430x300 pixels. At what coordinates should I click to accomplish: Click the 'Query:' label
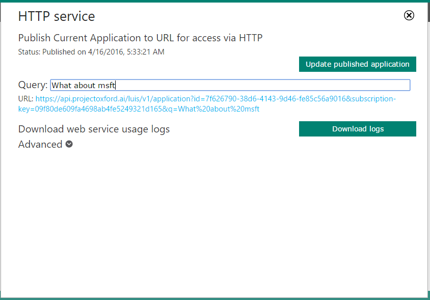pyautogui.click(x=33, y=85)
